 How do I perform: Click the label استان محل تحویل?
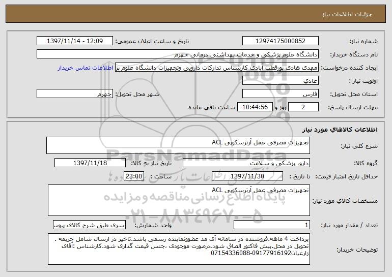tap(354, 95)
